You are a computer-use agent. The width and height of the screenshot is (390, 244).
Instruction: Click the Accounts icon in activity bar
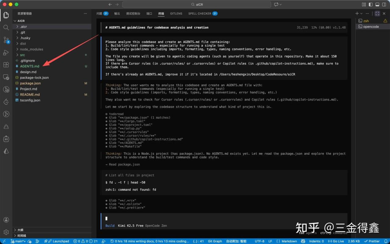6,220
